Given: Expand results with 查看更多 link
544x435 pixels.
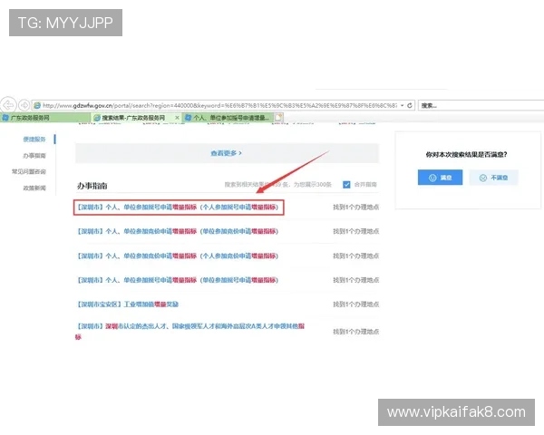Looking at the screenshot, I should (226, 153).
